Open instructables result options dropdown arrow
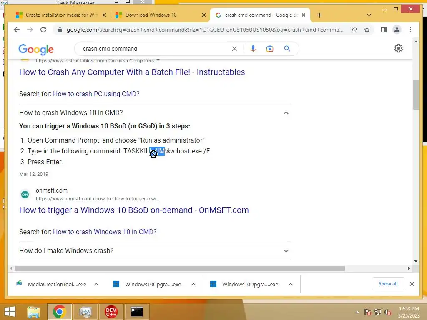 click(158, 60)
